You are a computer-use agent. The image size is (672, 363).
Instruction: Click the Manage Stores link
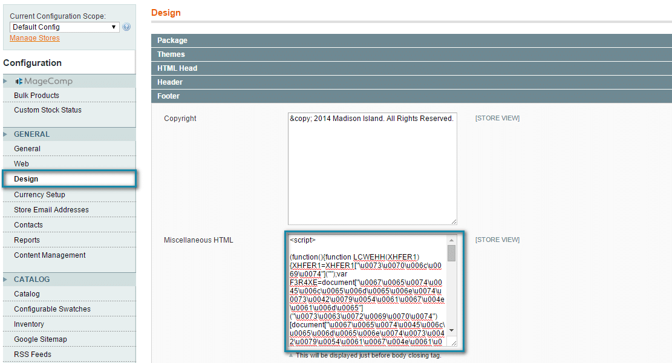point(34,38)
